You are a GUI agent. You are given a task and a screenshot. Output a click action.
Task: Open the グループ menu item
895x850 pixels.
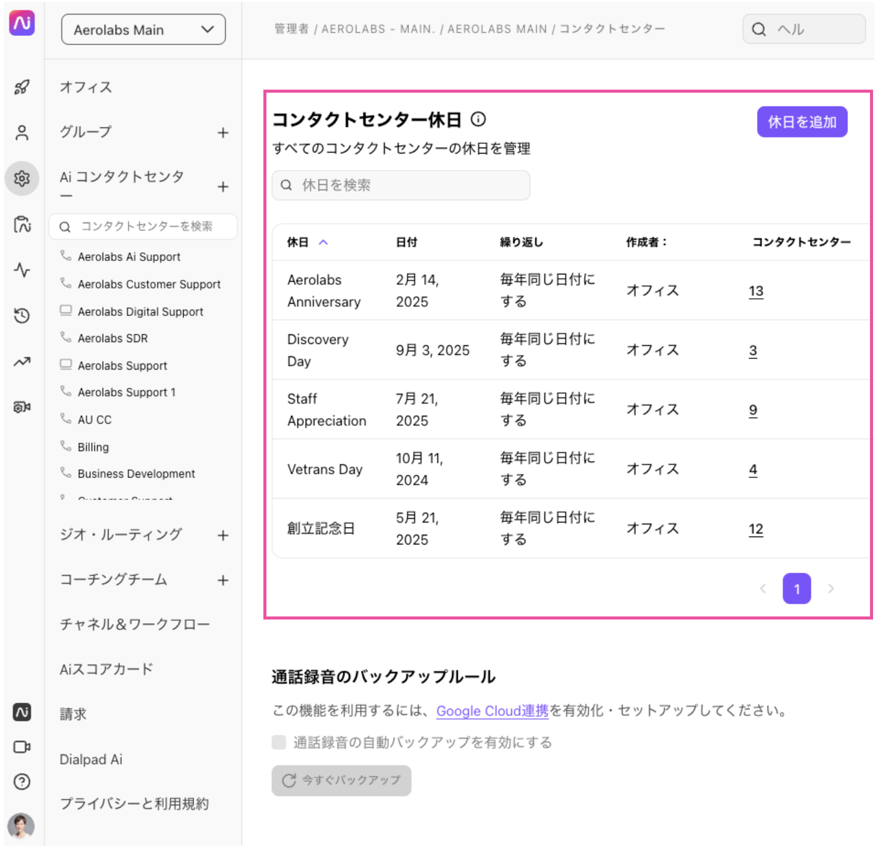[86, 132]
